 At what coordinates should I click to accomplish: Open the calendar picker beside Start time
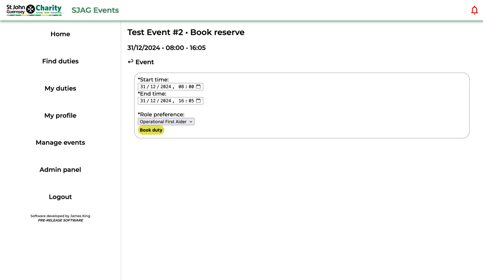tap(198, 86)
